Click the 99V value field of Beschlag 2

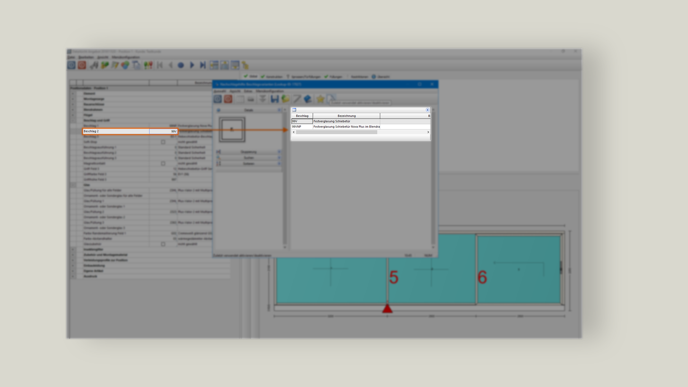pos(163,132)
